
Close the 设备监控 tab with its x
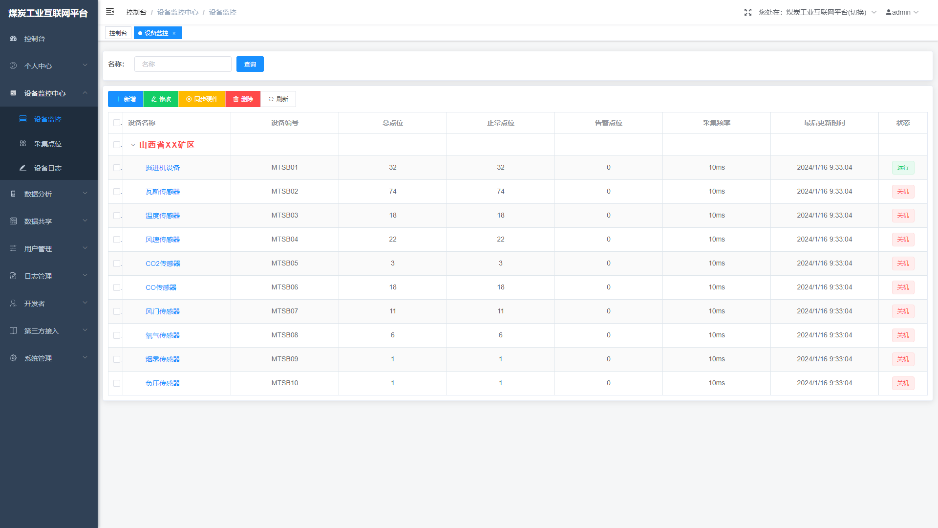point(174,33)
